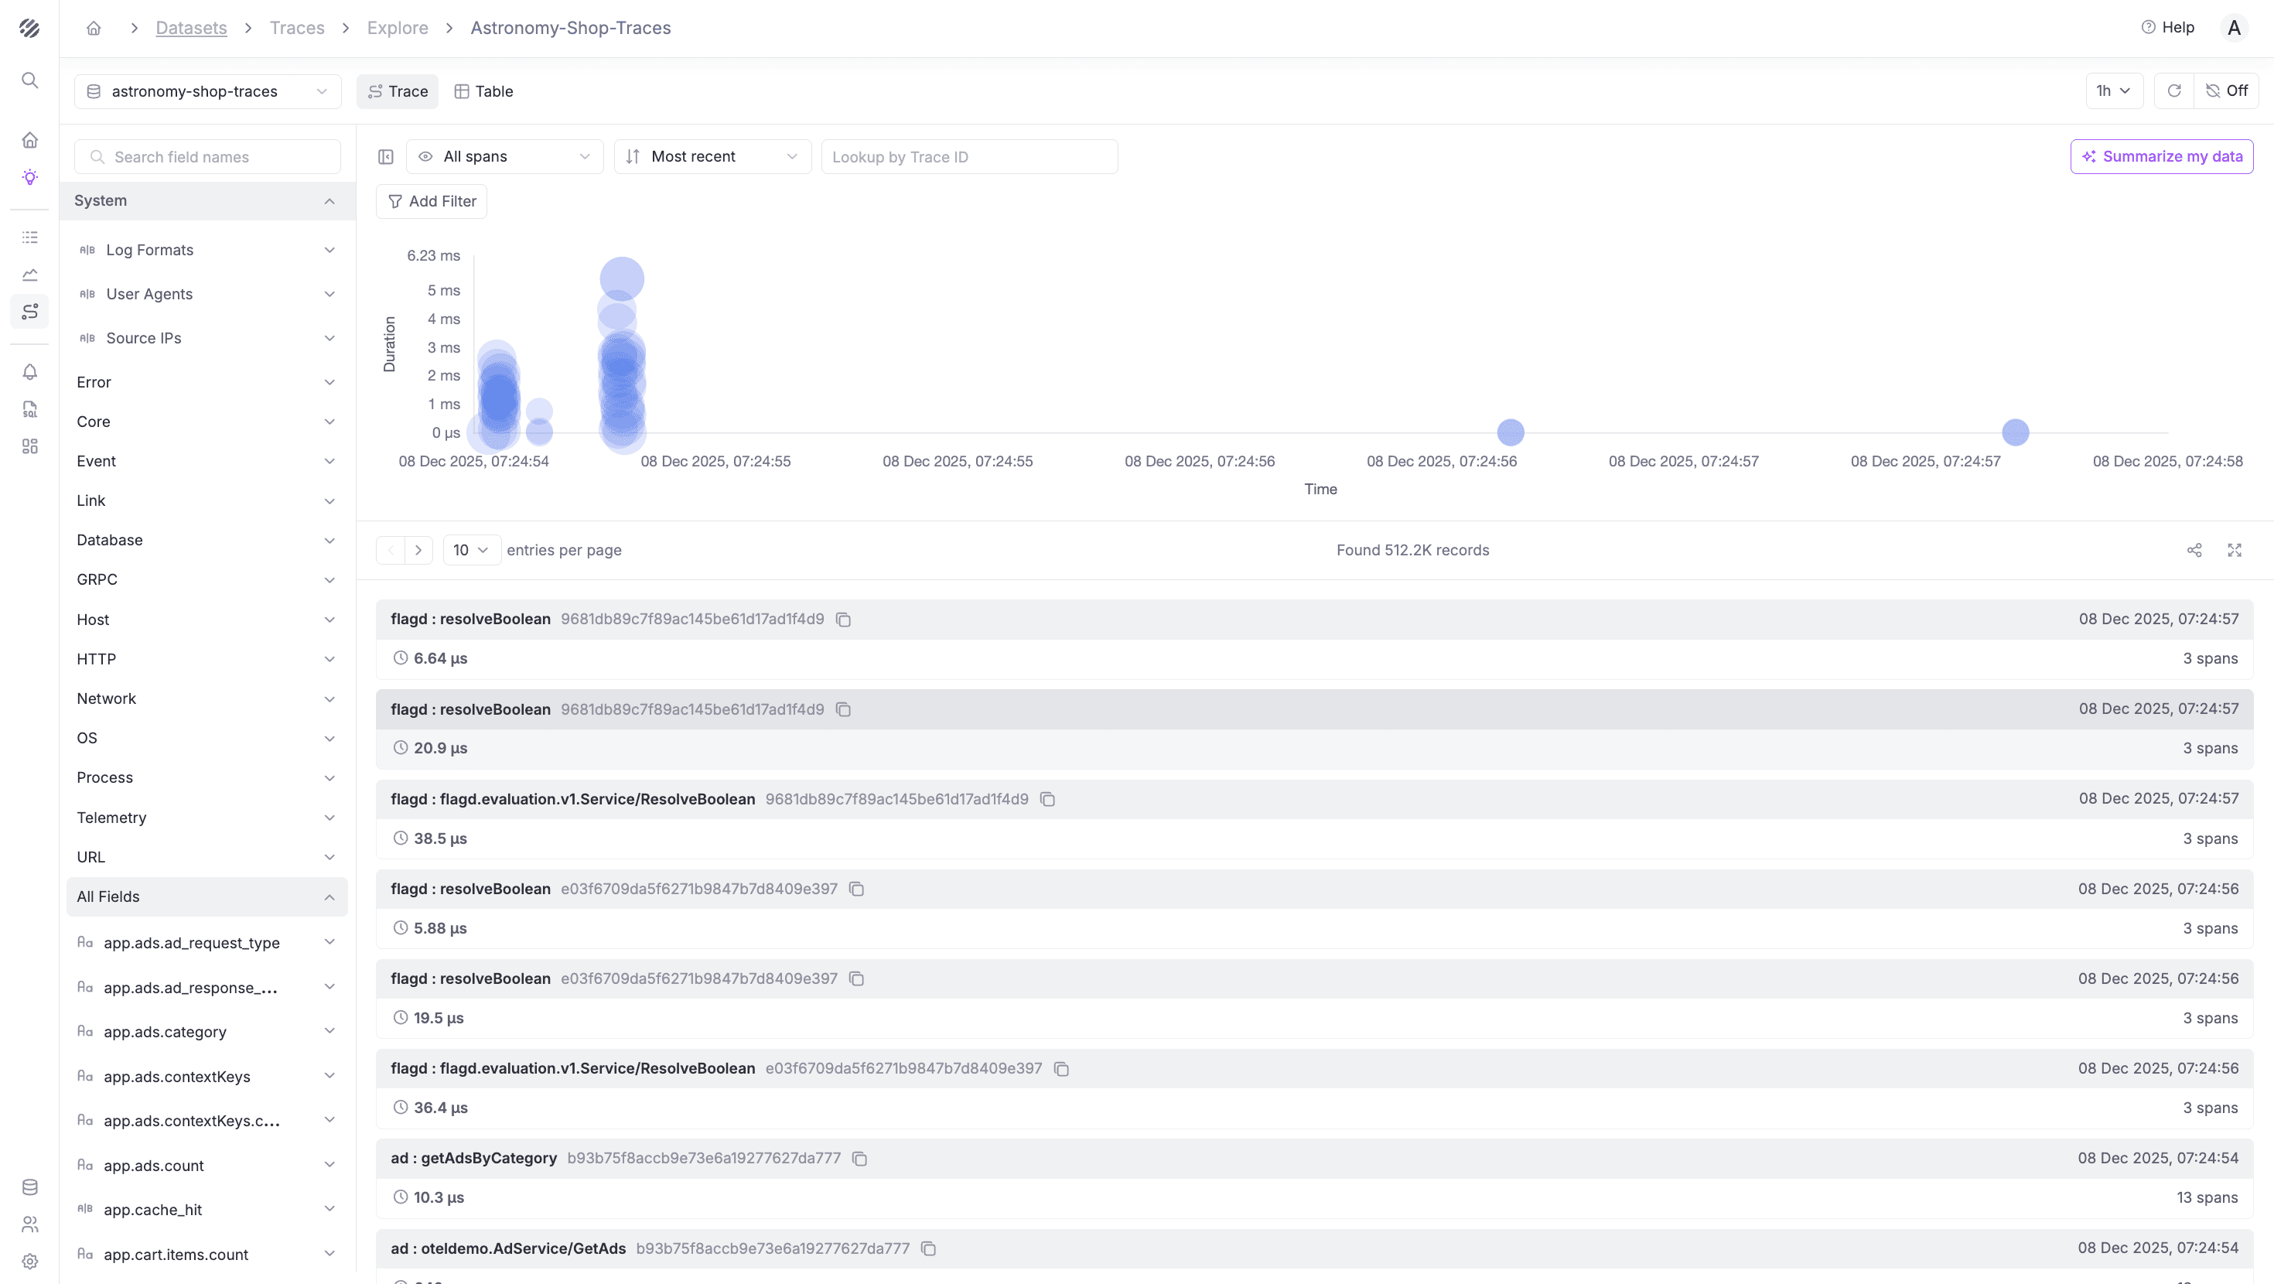Click Summarize my data button
Screen dimensions: 2274x1284
coord(2161,157)
